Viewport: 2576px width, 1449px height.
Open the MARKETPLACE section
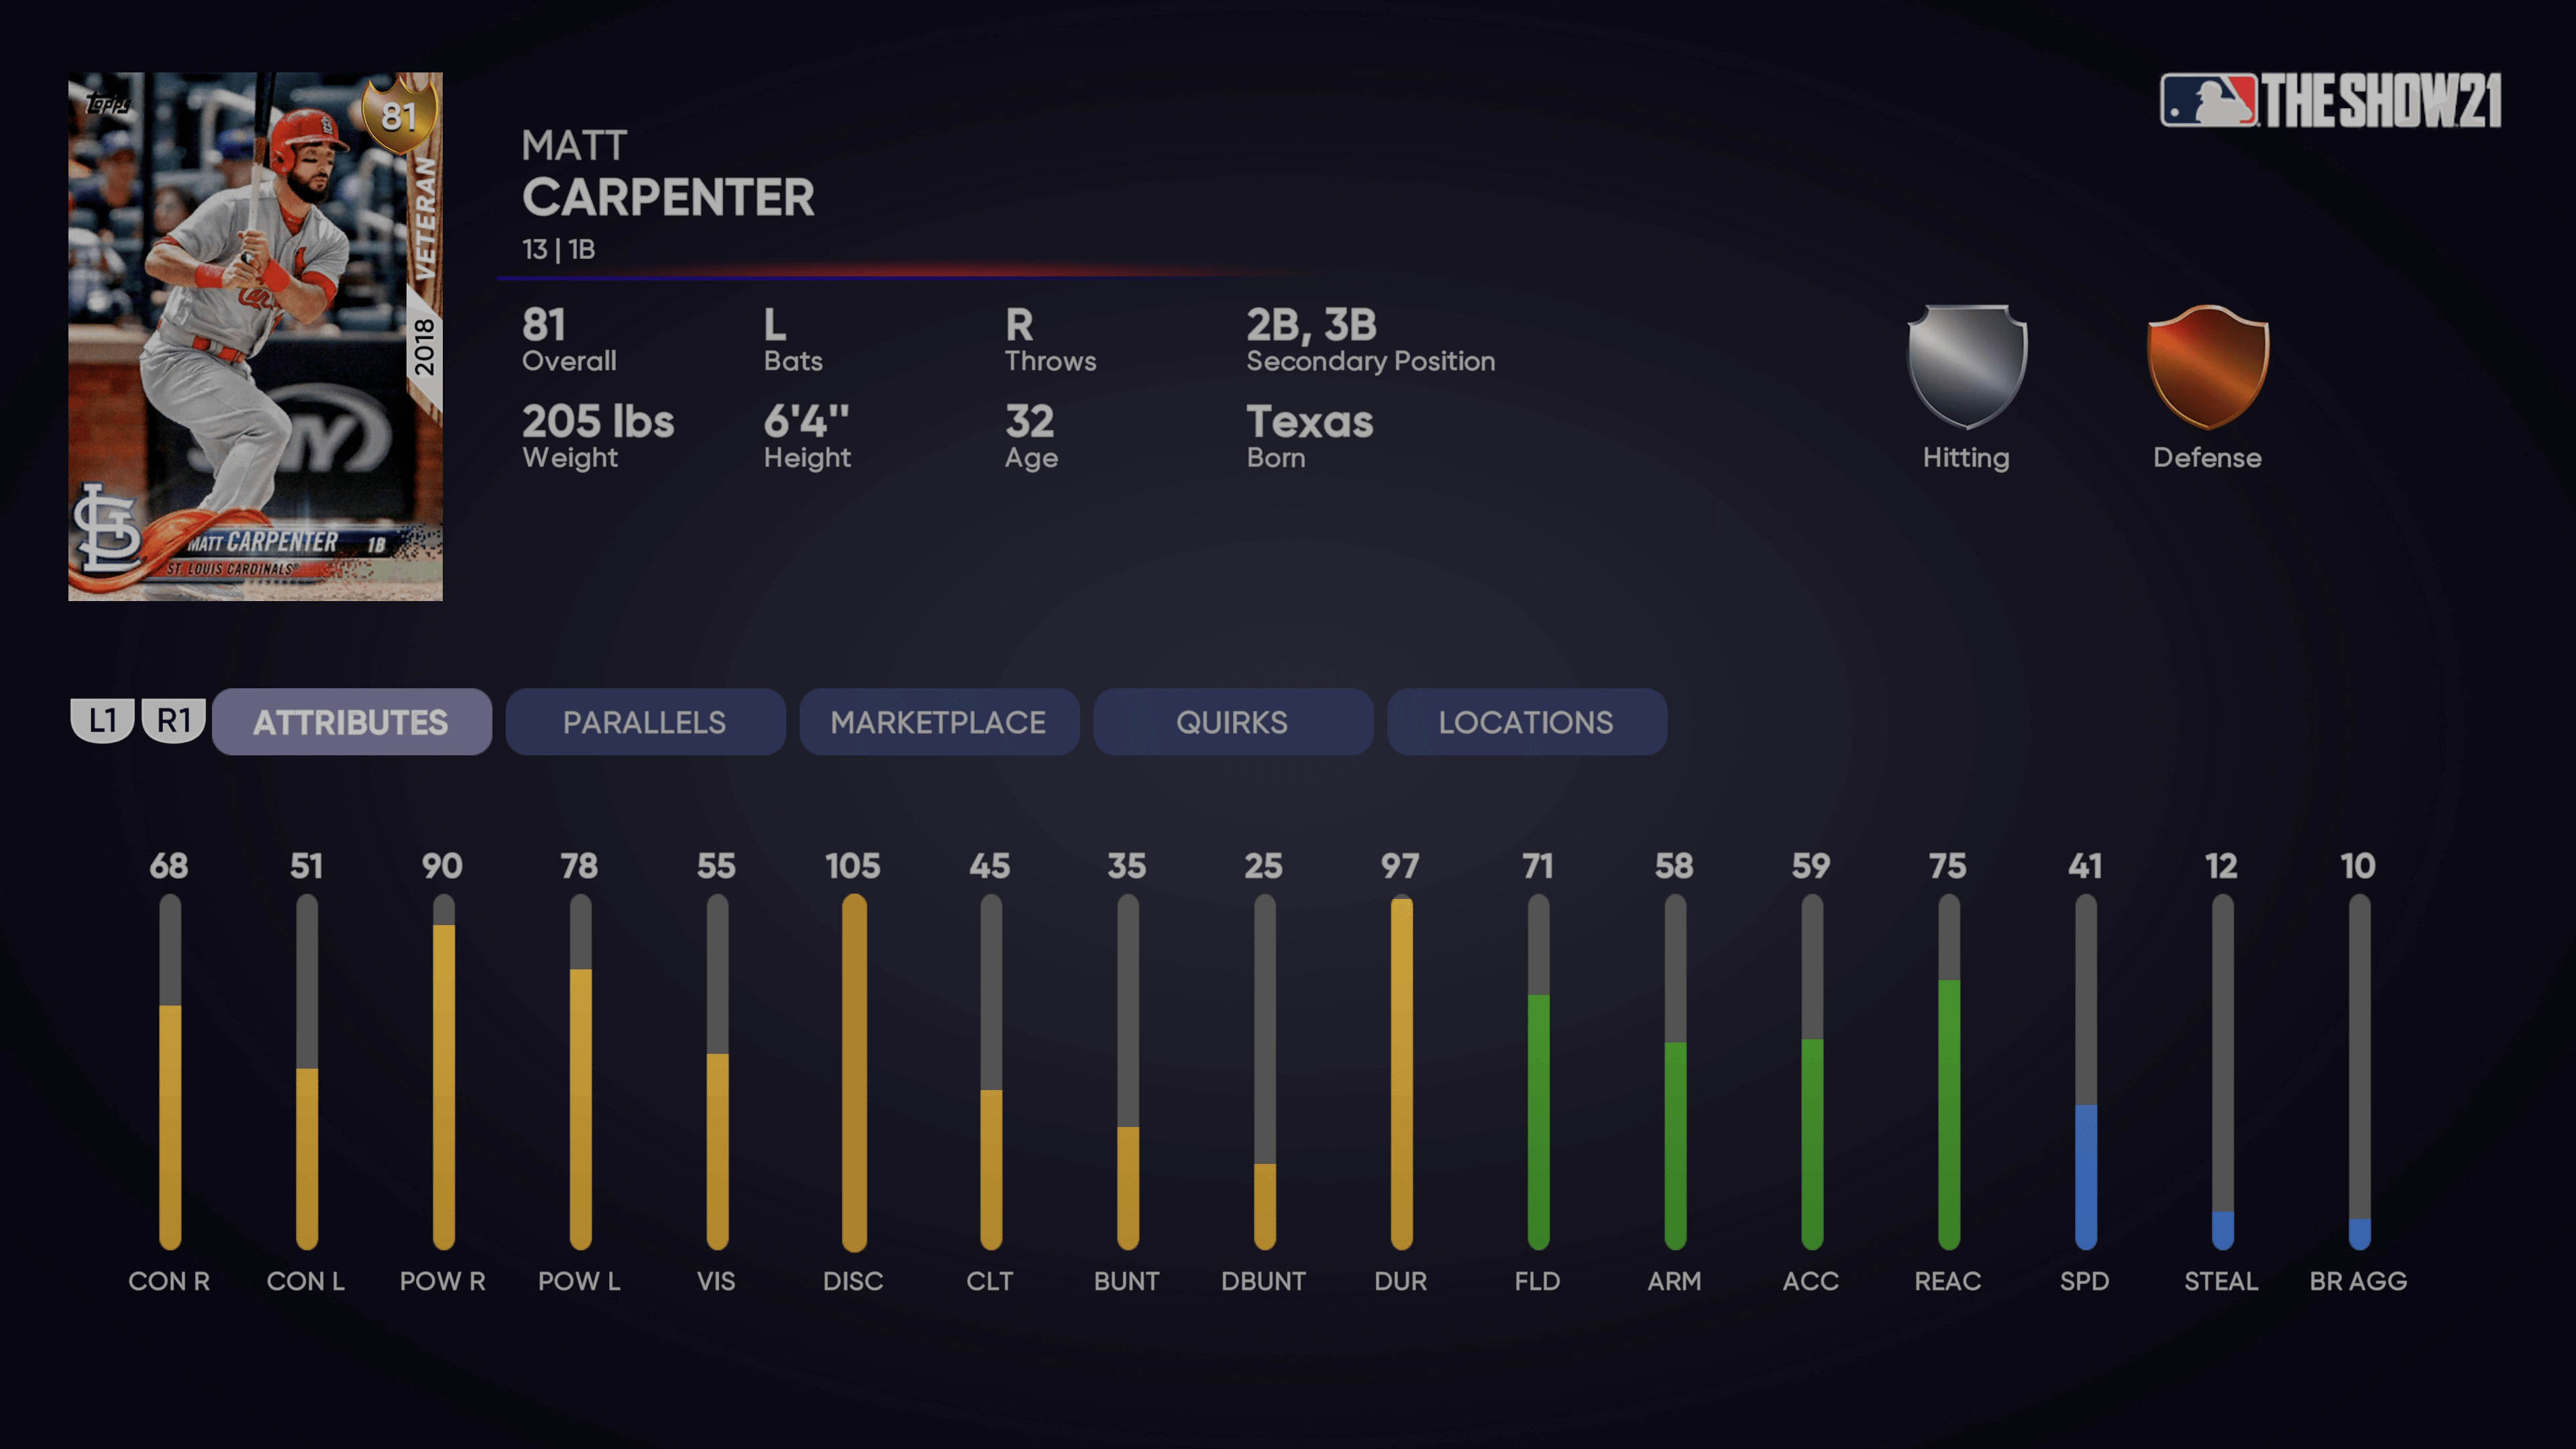[938, 722]
